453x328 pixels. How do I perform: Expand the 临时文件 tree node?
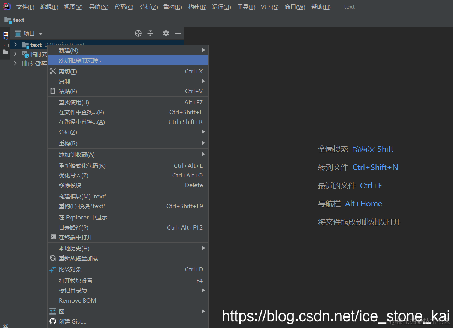coord(15,54)
